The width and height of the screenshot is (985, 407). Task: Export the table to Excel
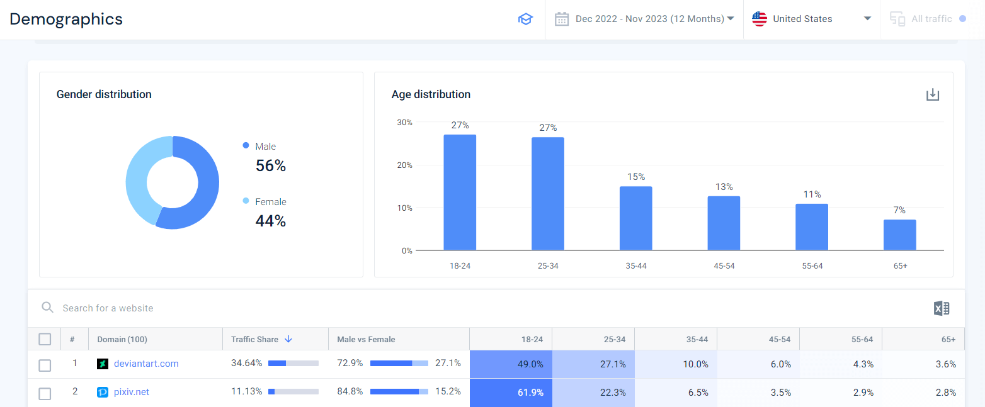pyautogui.click(x=941, y=308)
